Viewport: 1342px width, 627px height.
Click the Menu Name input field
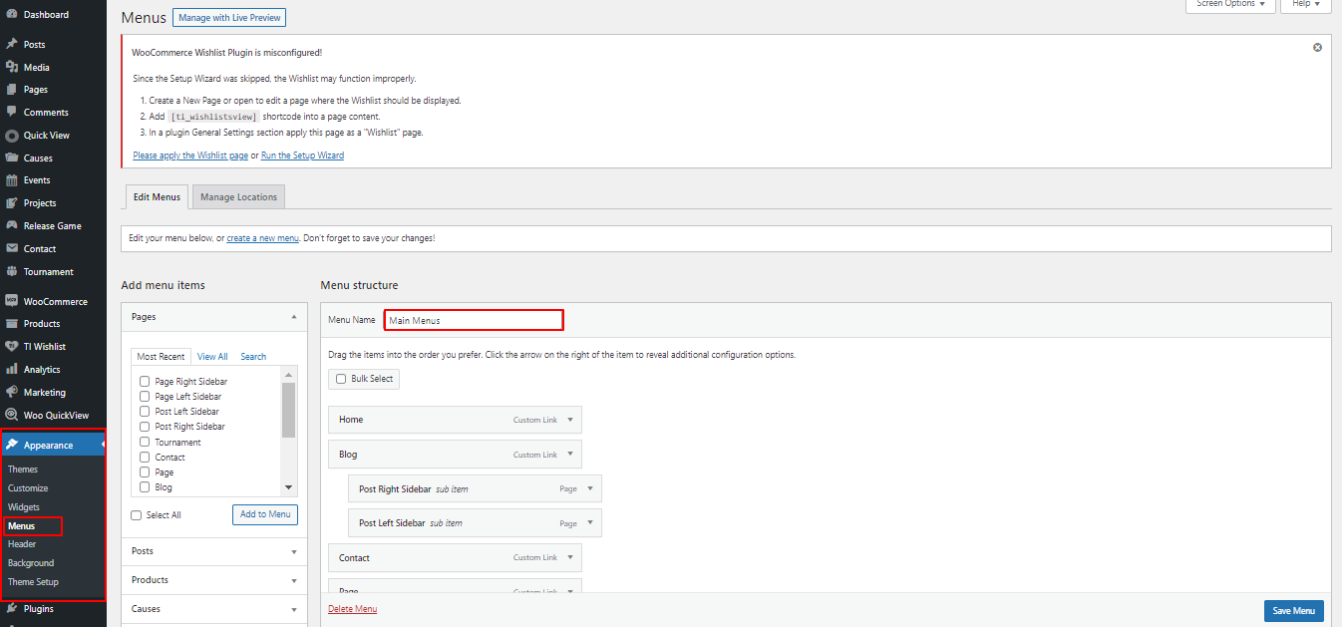click(x=474, y=320)
